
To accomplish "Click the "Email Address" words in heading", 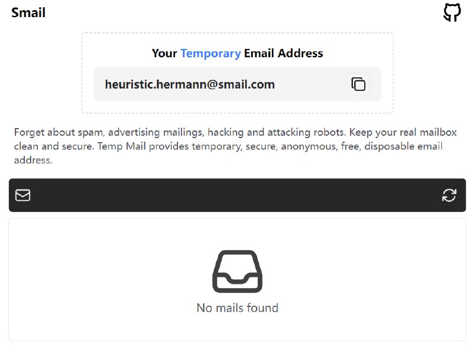I will (x=284, y=53).
